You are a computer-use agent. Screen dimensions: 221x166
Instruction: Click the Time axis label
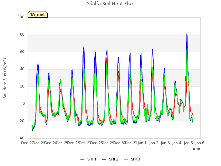coord(195,148)
